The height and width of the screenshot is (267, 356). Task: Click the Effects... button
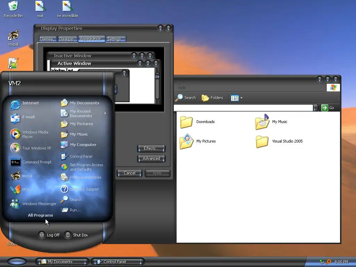tap(151, 148)
